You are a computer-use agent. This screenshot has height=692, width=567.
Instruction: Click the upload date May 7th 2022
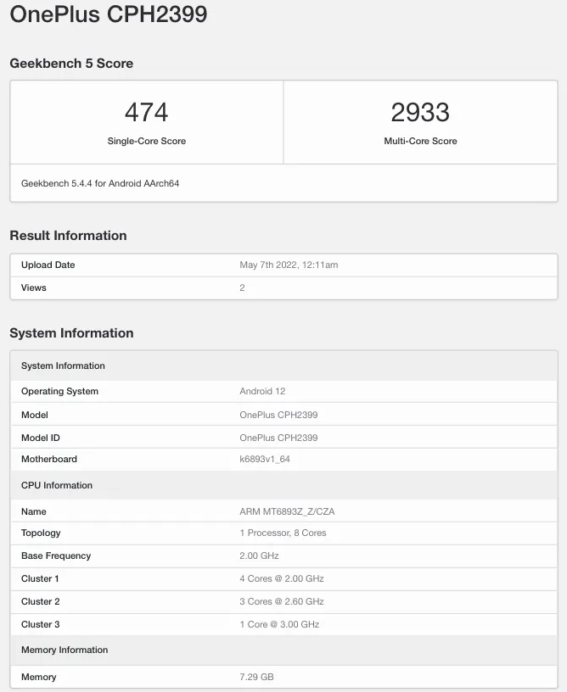(x=289, y=265)
